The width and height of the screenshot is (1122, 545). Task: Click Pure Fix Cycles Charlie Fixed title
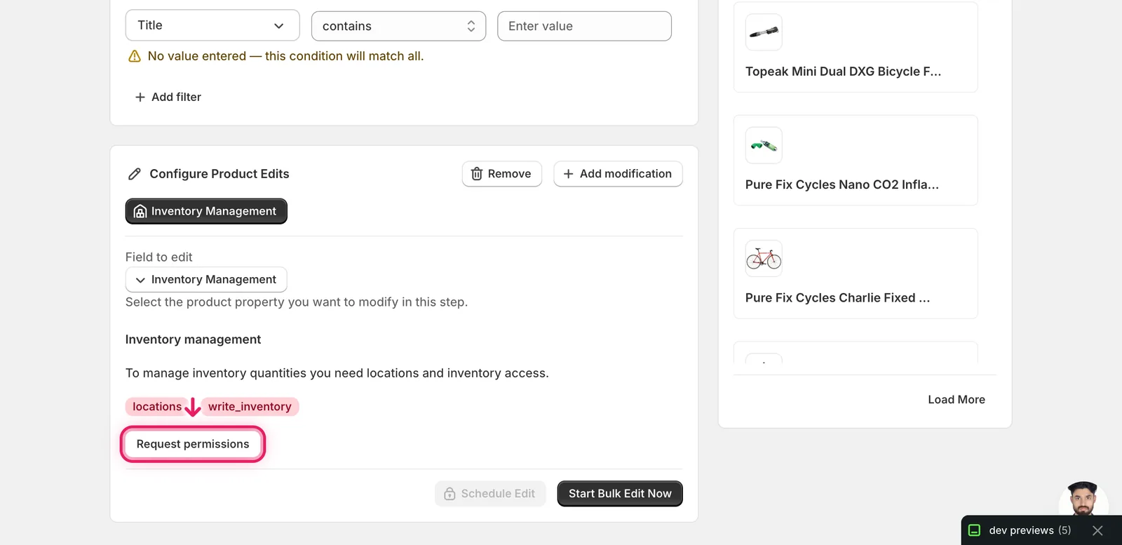(x=837, y=297)
